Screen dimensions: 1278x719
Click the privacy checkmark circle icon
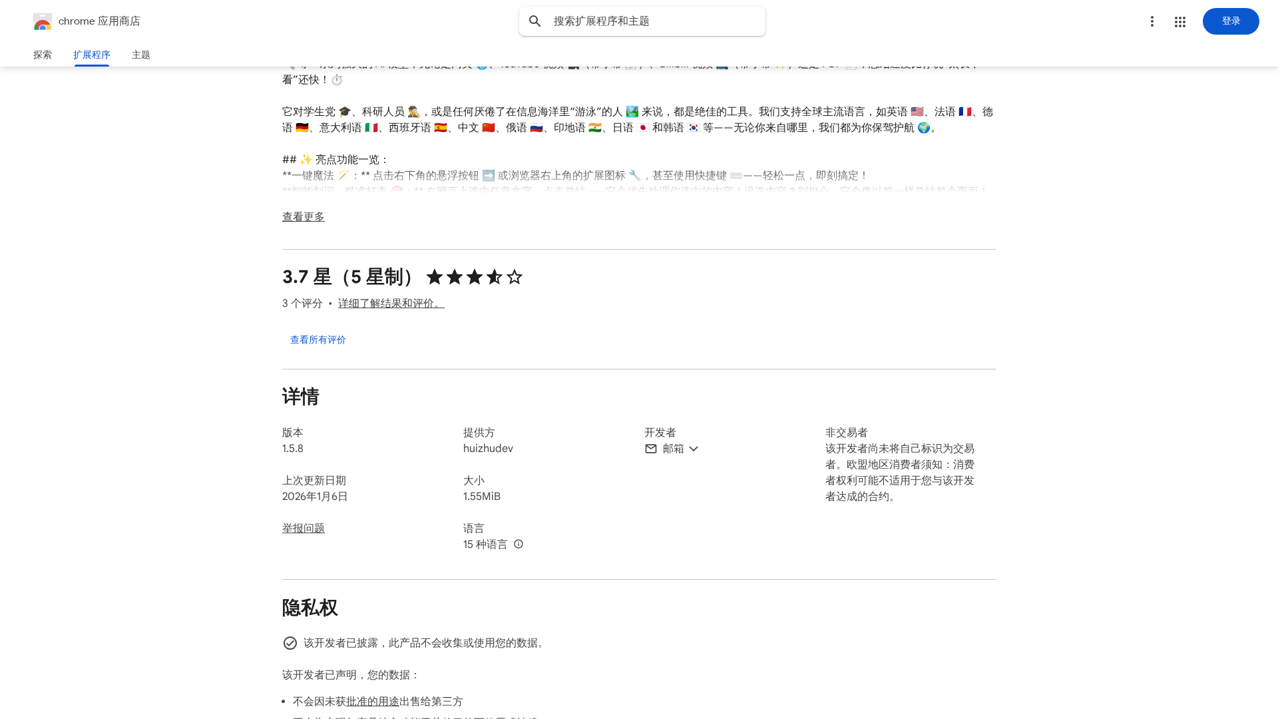tap(290, 643)
